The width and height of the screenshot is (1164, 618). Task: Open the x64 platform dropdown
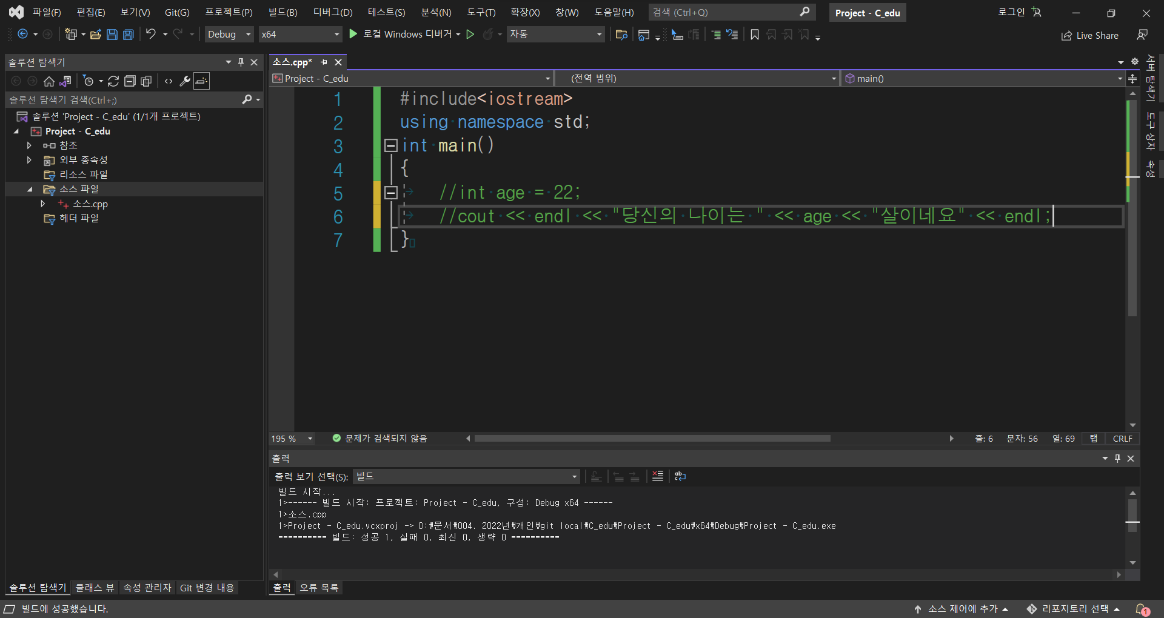(x=301, y=35)
